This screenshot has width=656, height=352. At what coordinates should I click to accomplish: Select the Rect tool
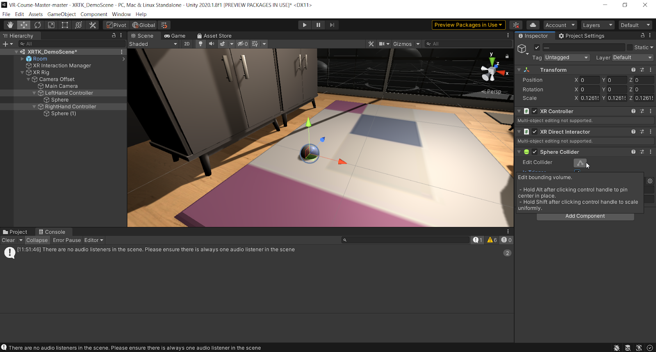[x=65, y=25]
